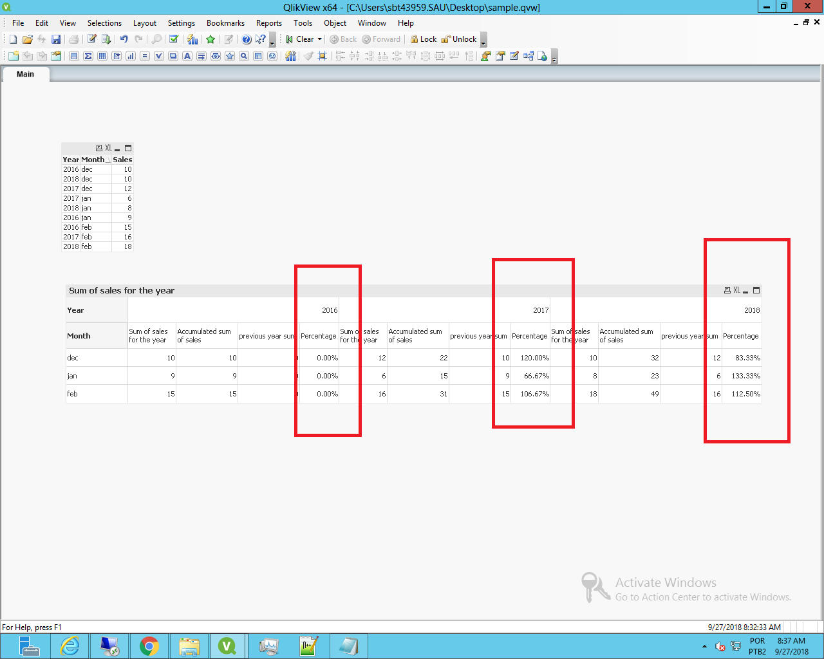824x659 pixels.
Task: Open Google Chrome from the taskbar
Action: pyautogui.click(x=149, y=646)
